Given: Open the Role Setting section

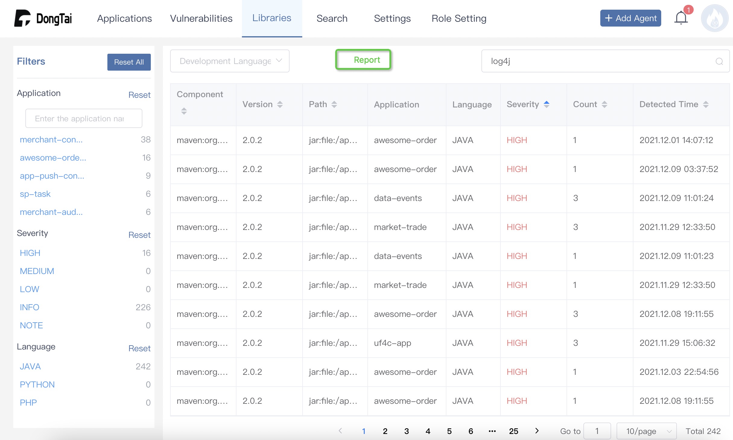Looking at the screenshot, I should 459,18.
